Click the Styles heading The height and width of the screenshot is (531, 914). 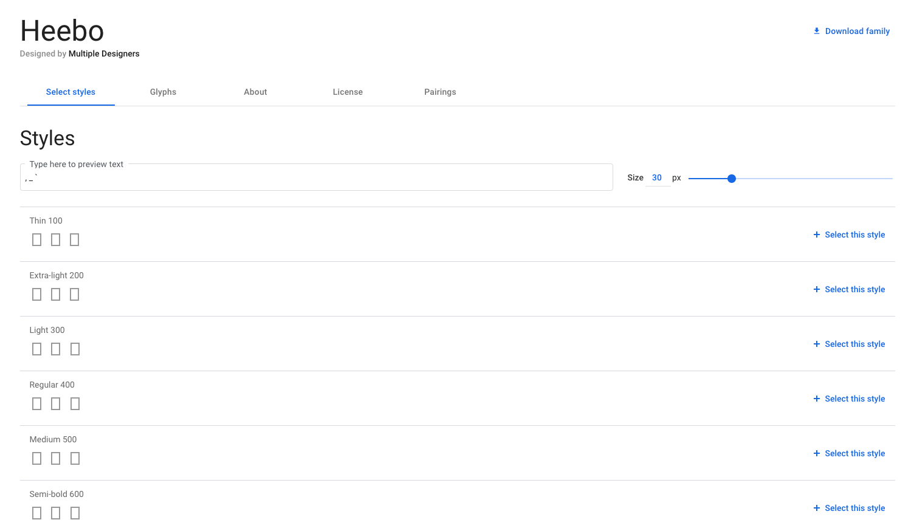[x=47, y=138]
